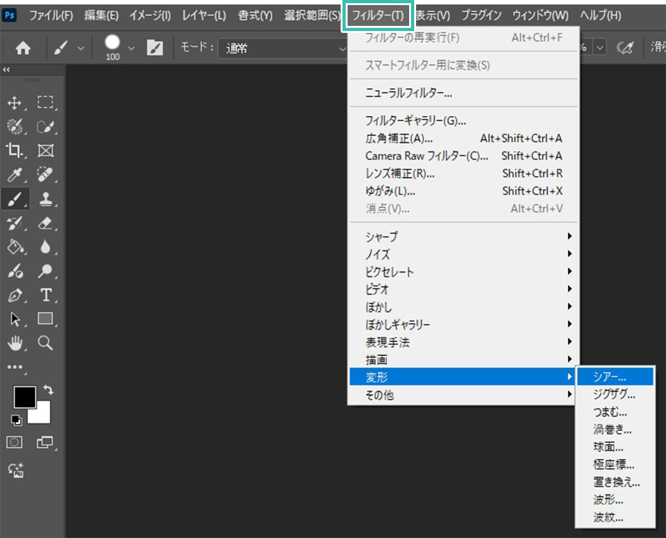This screenshot has width=666, height=538.
Task: Select the Dodge tool
Action: (45, 271)
